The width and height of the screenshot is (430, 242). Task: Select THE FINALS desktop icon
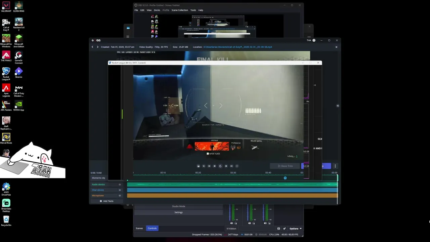(x=6, y=56)
